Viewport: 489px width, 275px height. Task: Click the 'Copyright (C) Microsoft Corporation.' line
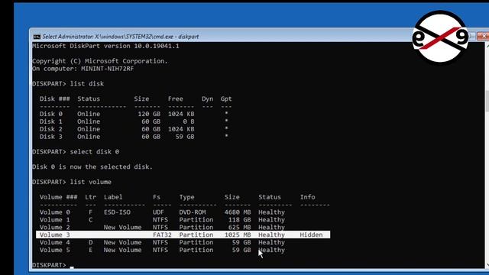coord(100,61)
